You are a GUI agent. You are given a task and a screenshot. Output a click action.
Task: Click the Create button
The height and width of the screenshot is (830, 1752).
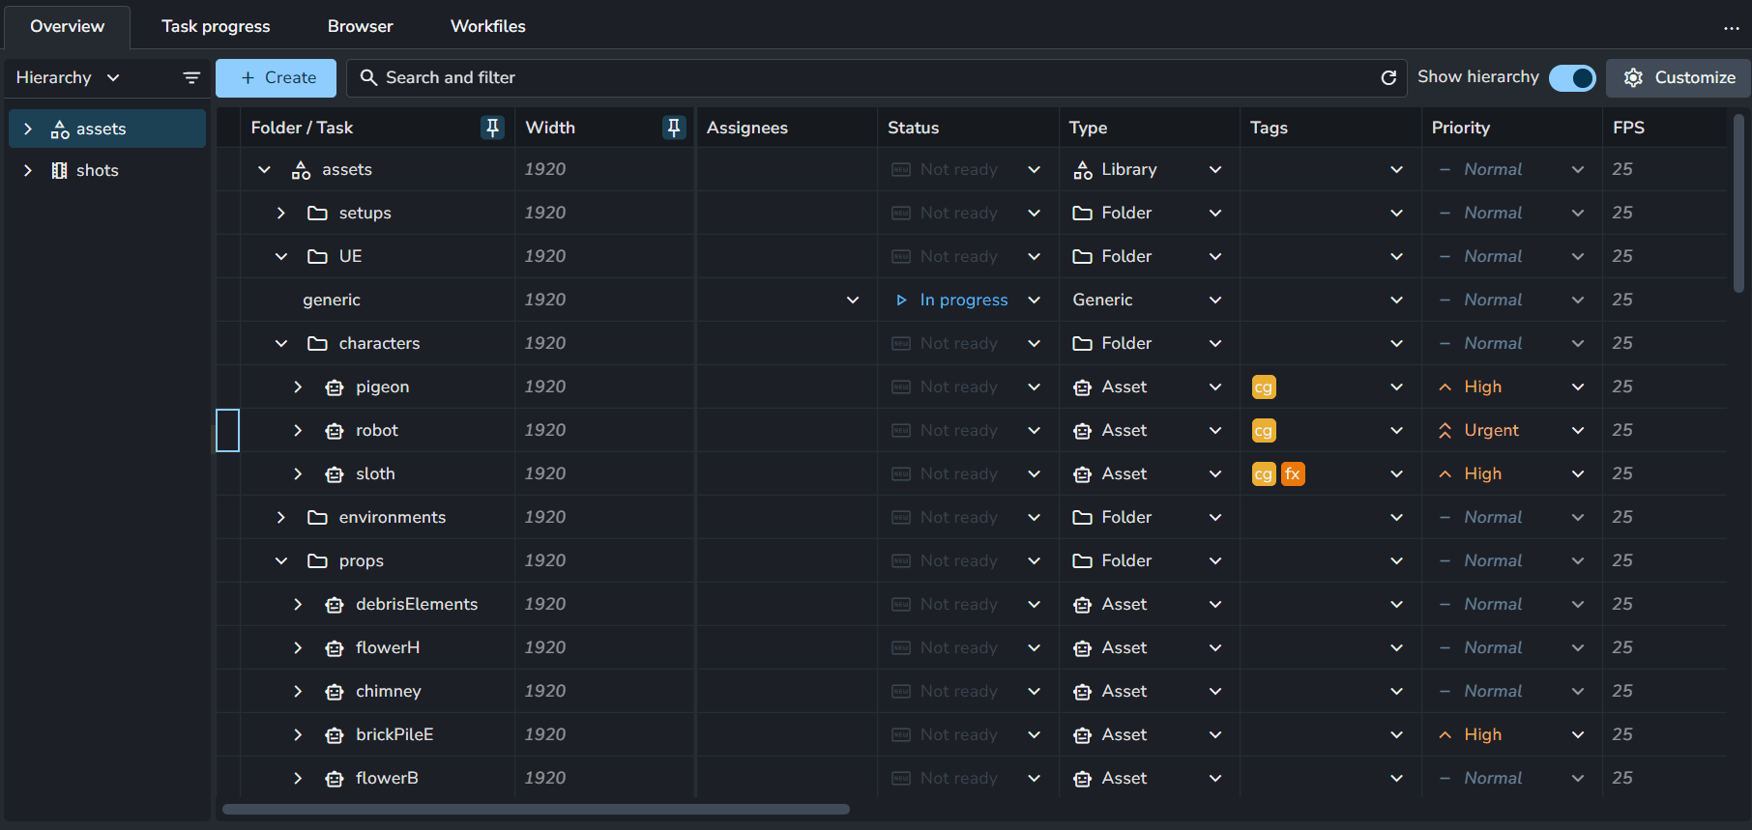(276, 77)
